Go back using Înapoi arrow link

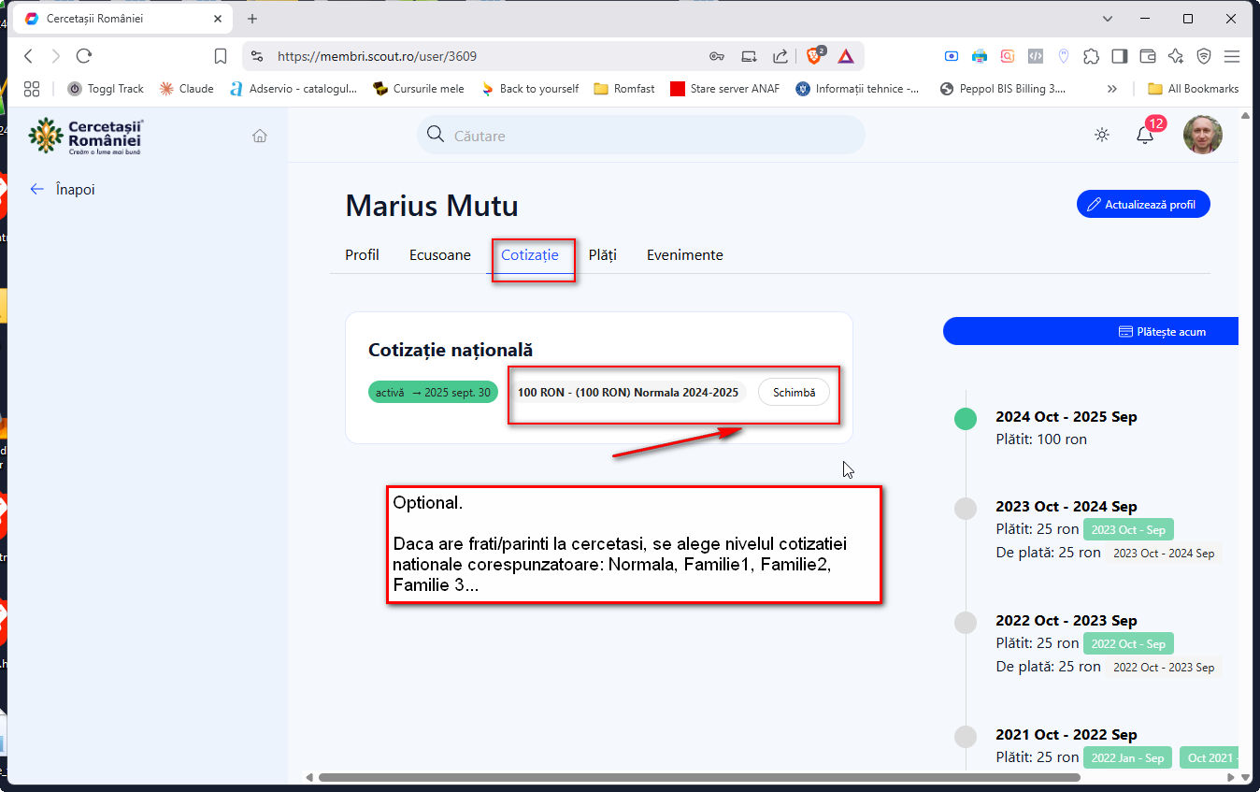pyautogui.click(x=63, y=189)
